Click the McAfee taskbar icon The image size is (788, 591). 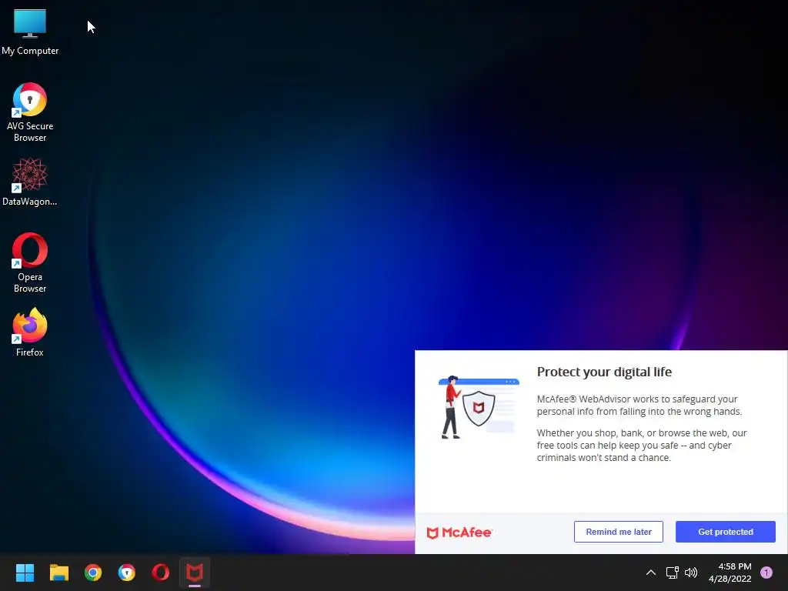coord(195,573)
